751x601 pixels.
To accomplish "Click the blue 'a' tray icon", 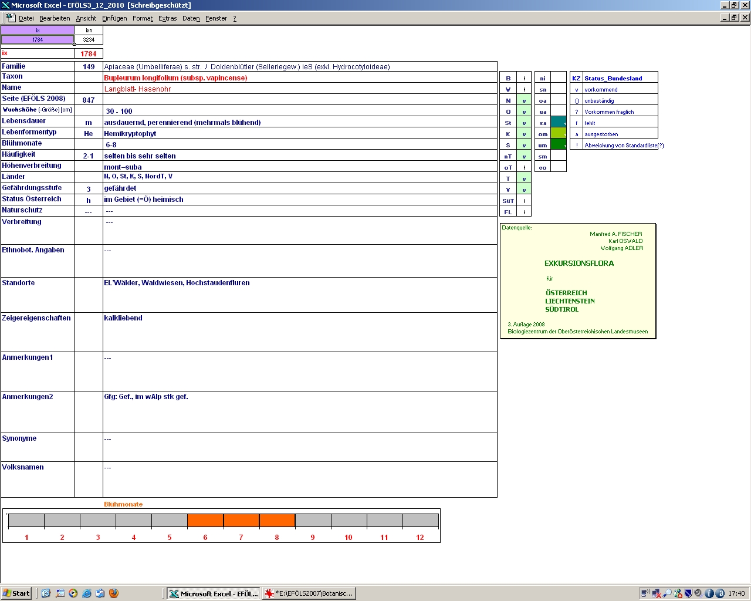I will point(720,593).
